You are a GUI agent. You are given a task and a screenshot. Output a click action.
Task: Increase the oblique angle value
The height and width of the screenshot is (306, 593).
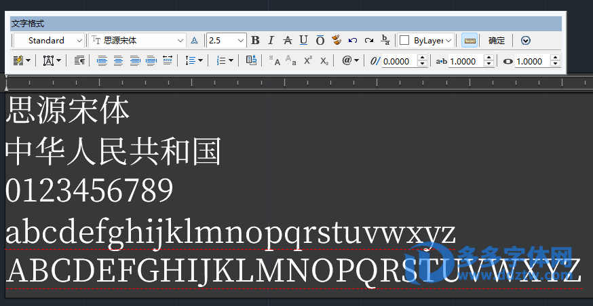coord(423,58)
